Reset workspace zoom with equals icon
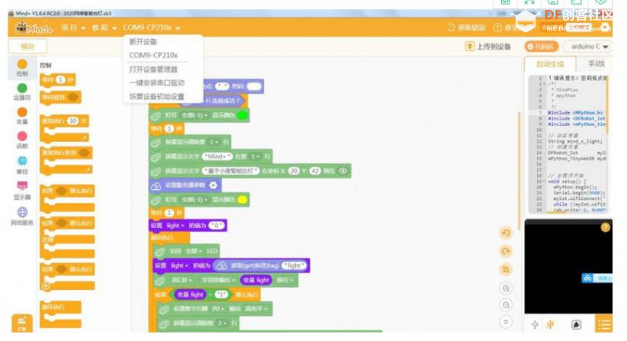627x341 pixels. tap(506, 322)
